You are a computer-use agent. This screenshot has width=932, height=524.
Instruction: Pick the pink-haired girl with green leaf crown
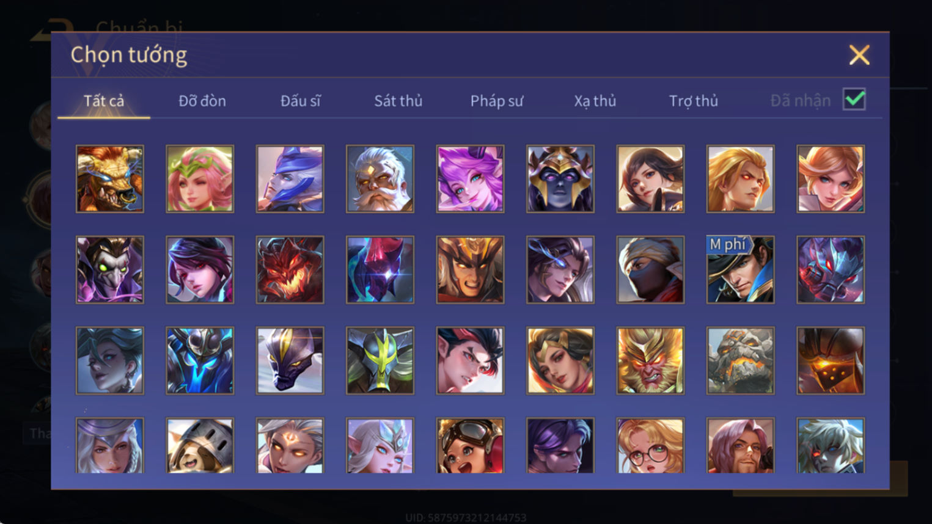(x=200, y=179)
